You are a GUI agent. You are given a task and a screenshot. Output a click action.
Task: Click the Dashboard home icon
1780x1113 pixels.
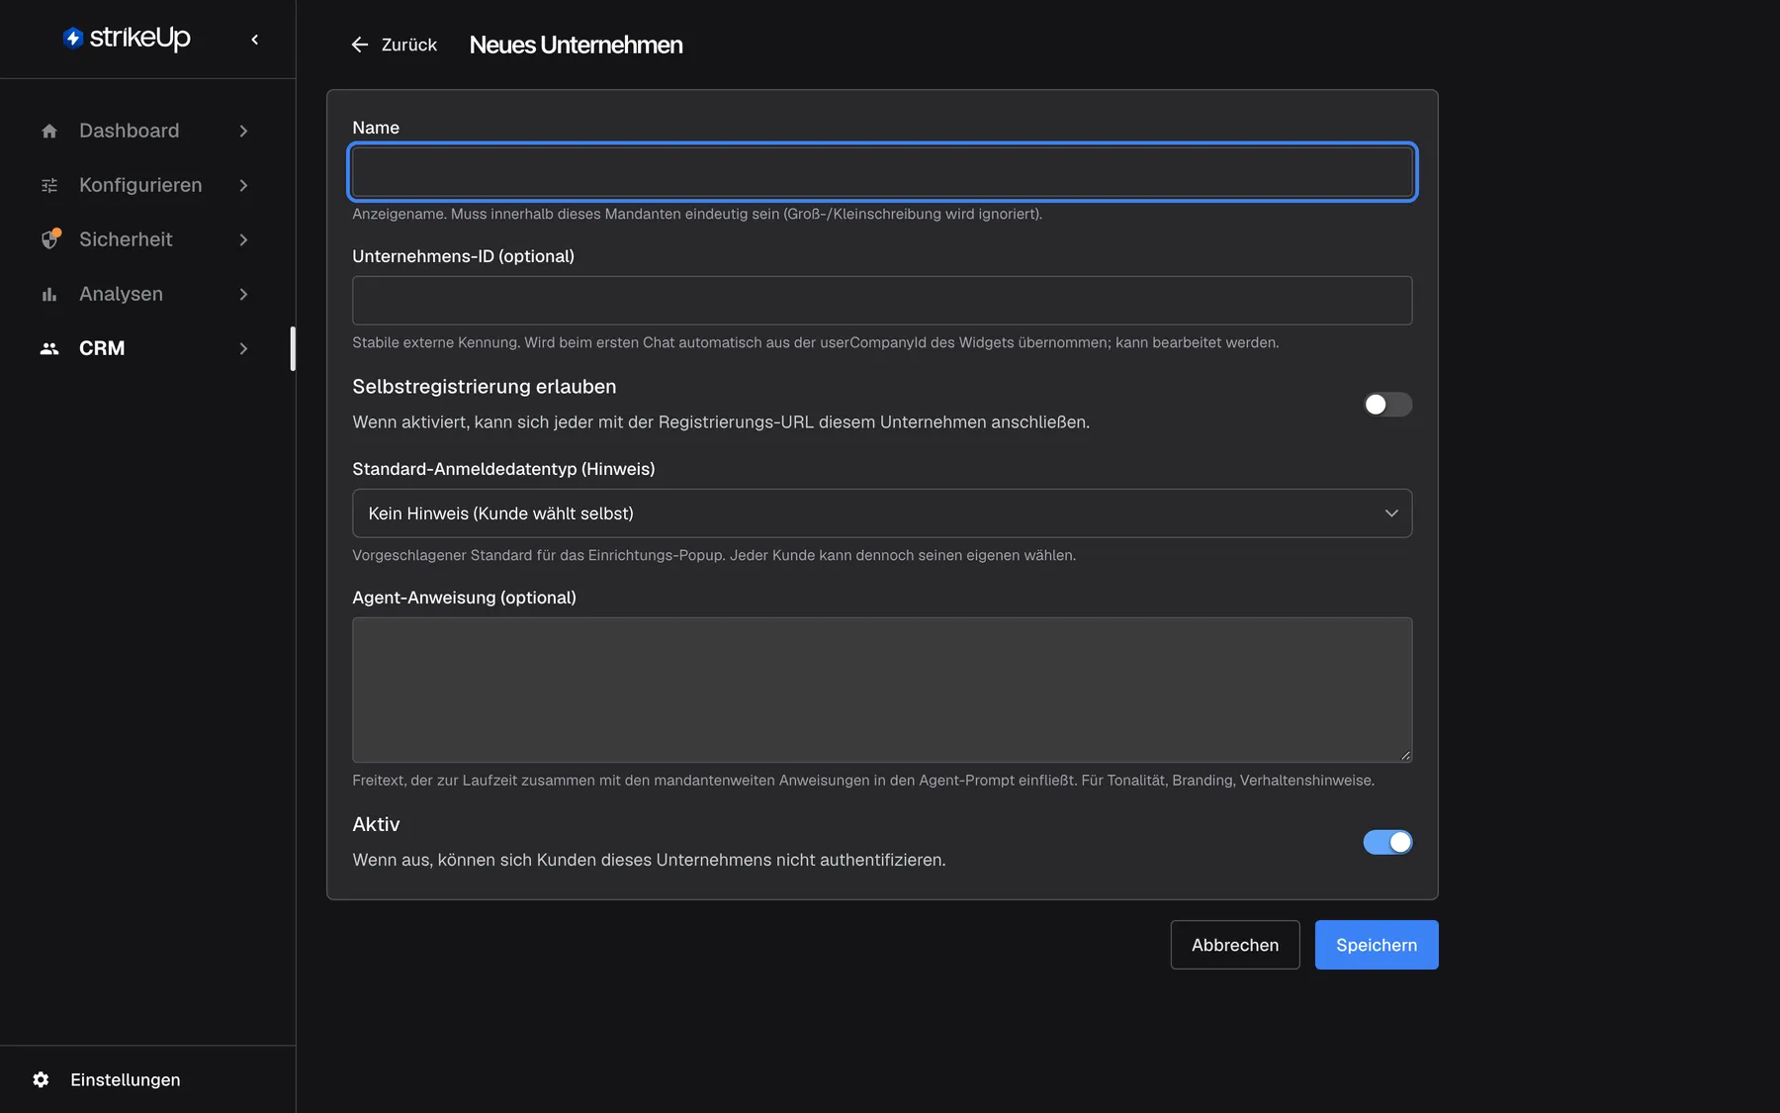(49, 131)
